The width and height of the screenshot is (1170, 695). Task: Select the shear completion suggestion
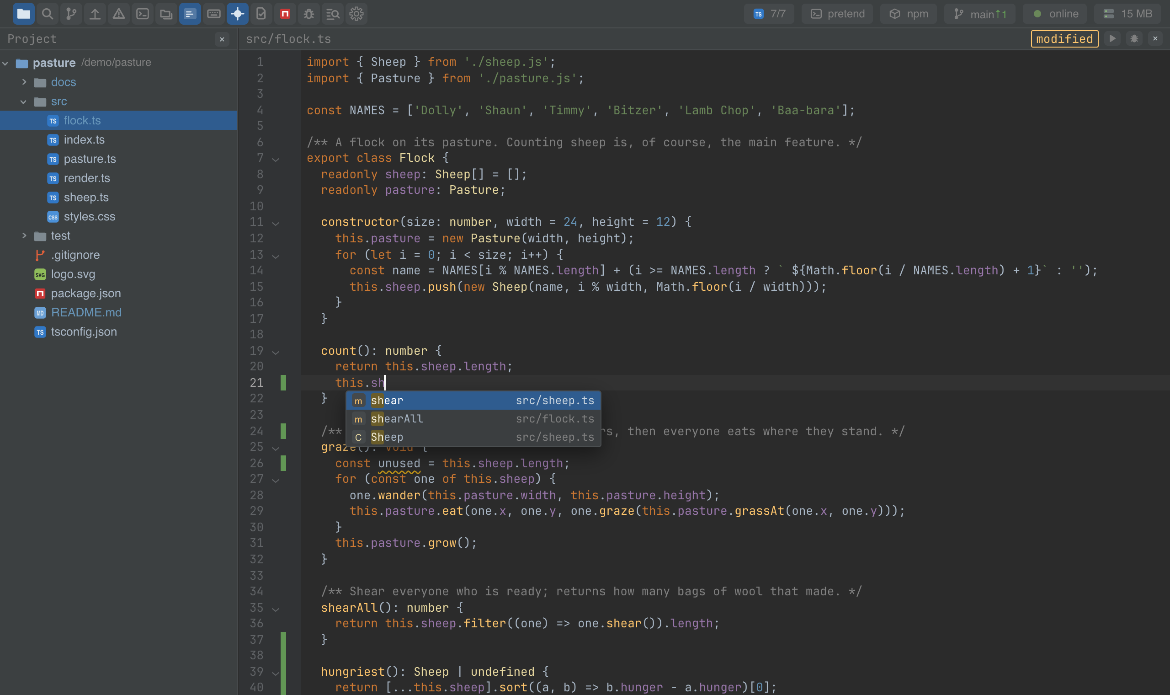pyautogui.click(x=473, y=401)
